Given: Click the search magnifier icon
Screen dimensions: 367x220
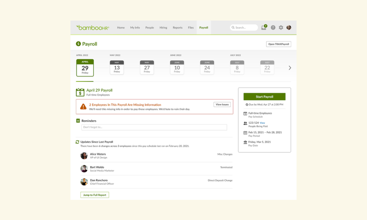Looking at the screenshot, I should click(x=233, y=27).
